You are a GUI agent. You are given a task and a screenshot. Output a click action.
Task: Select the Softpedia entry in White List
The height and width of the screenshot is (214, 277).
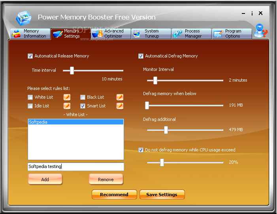pyautogui.click(x=76, y=122)
